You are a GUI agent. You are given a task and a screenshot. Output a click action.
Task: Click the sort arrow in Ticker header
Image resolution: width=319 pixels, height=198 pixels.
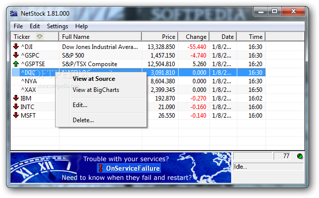click(x=39, y=37)
